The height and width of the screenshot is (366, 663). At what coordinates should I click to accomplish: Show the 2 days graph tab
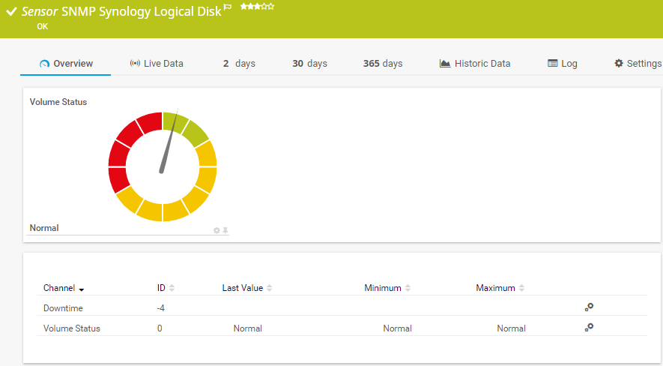click(x=239, y=64)
